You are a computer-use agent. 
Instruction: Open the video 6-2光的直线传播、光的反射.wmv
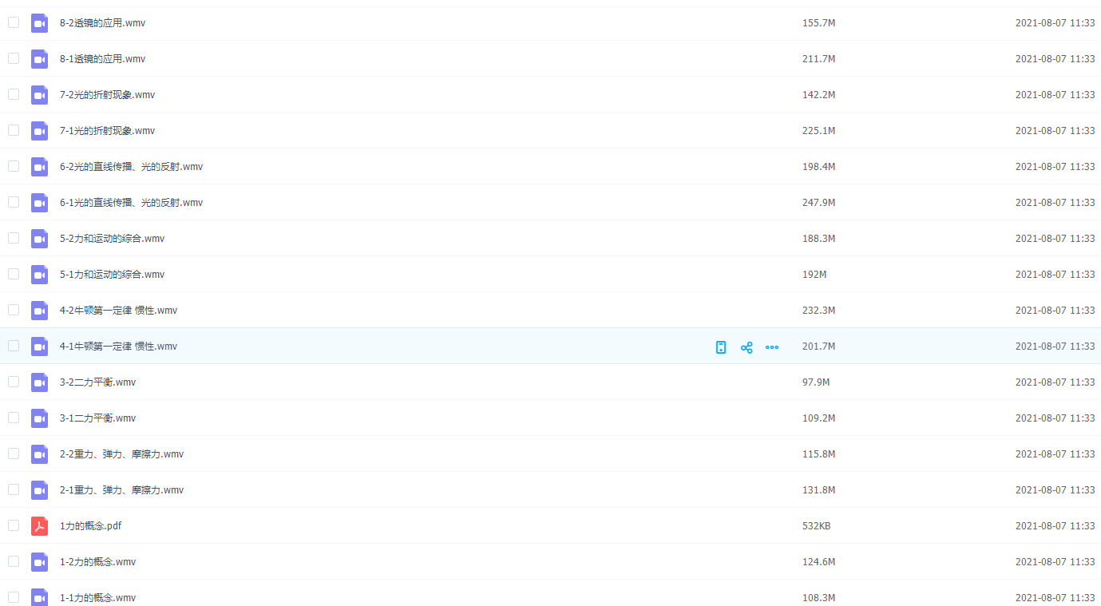tap(131, 167)
